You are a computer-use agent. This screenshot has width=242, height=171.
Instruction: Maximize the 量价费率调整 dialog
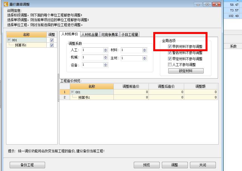208,4
